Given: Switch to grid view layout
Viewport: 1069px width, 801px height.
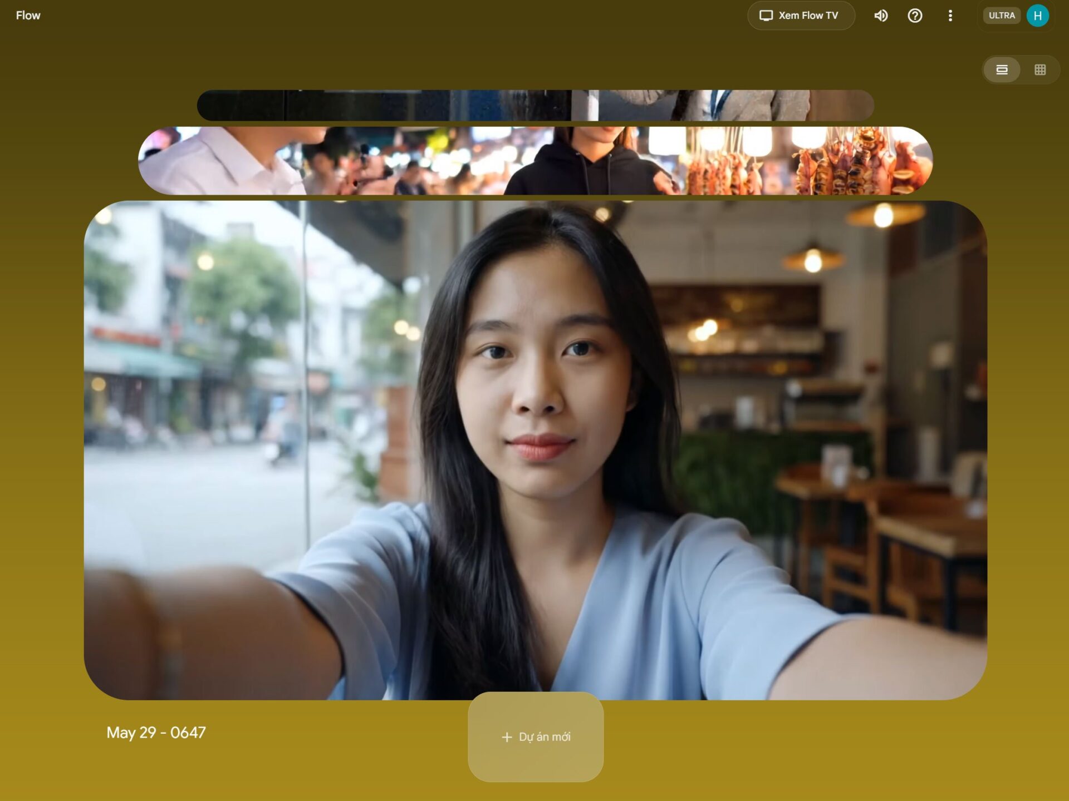Looking at the screenshot, I should pyautogui.click(x=1039, y=70).
